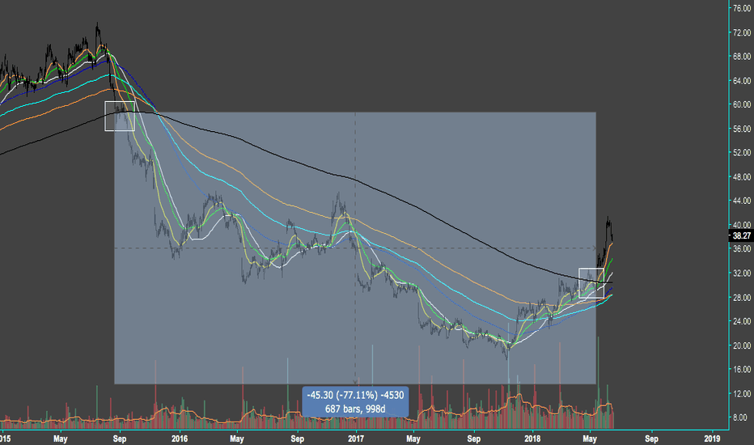Viewport: 754px width, 445px height.
Task: Select the 60.00 price axis label
Action: pyautogui.click(x=742, y=104)
